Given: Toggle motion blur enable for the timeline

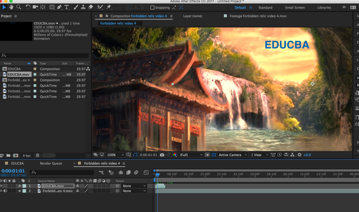Looking at the screenshot, I should click(136, 172).
